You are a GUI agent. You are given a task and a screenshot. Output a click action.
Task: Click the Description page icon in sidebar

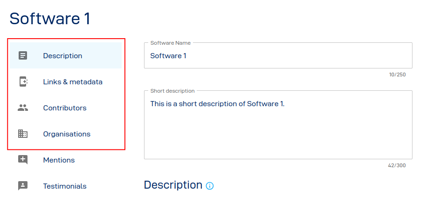pyautogui.click(x=23, y=55)
